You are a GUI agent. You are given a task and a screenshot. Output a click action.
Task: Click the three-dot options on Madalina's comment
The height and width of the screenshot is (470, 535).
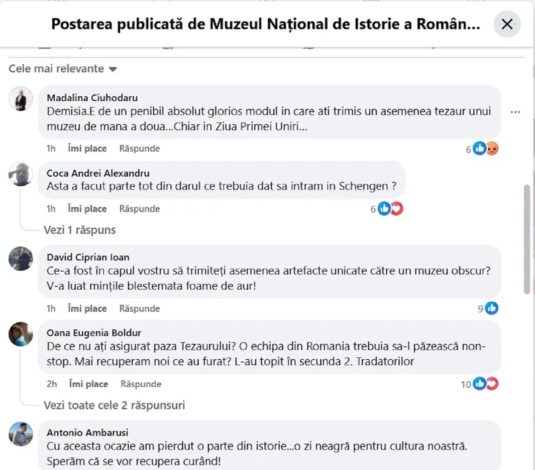tap(515, 112)
